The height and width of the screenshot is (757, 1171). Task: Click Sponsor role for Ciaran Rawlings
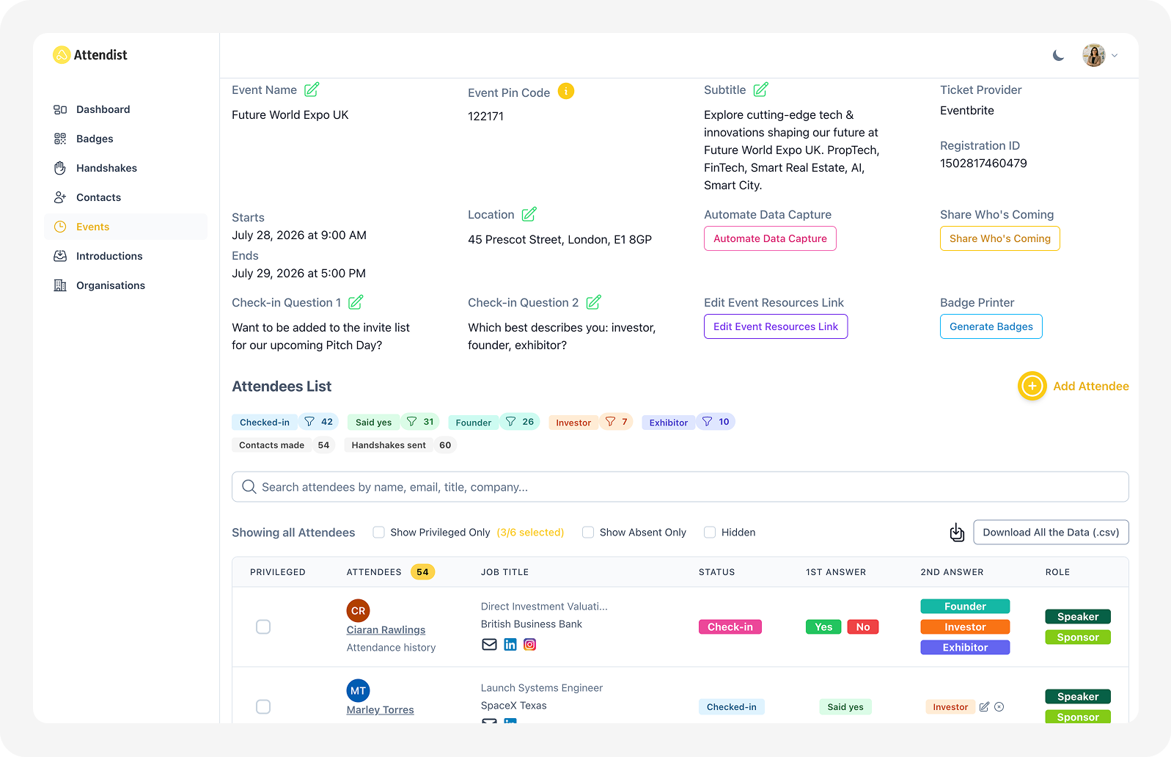click(x=1078, y=637)
